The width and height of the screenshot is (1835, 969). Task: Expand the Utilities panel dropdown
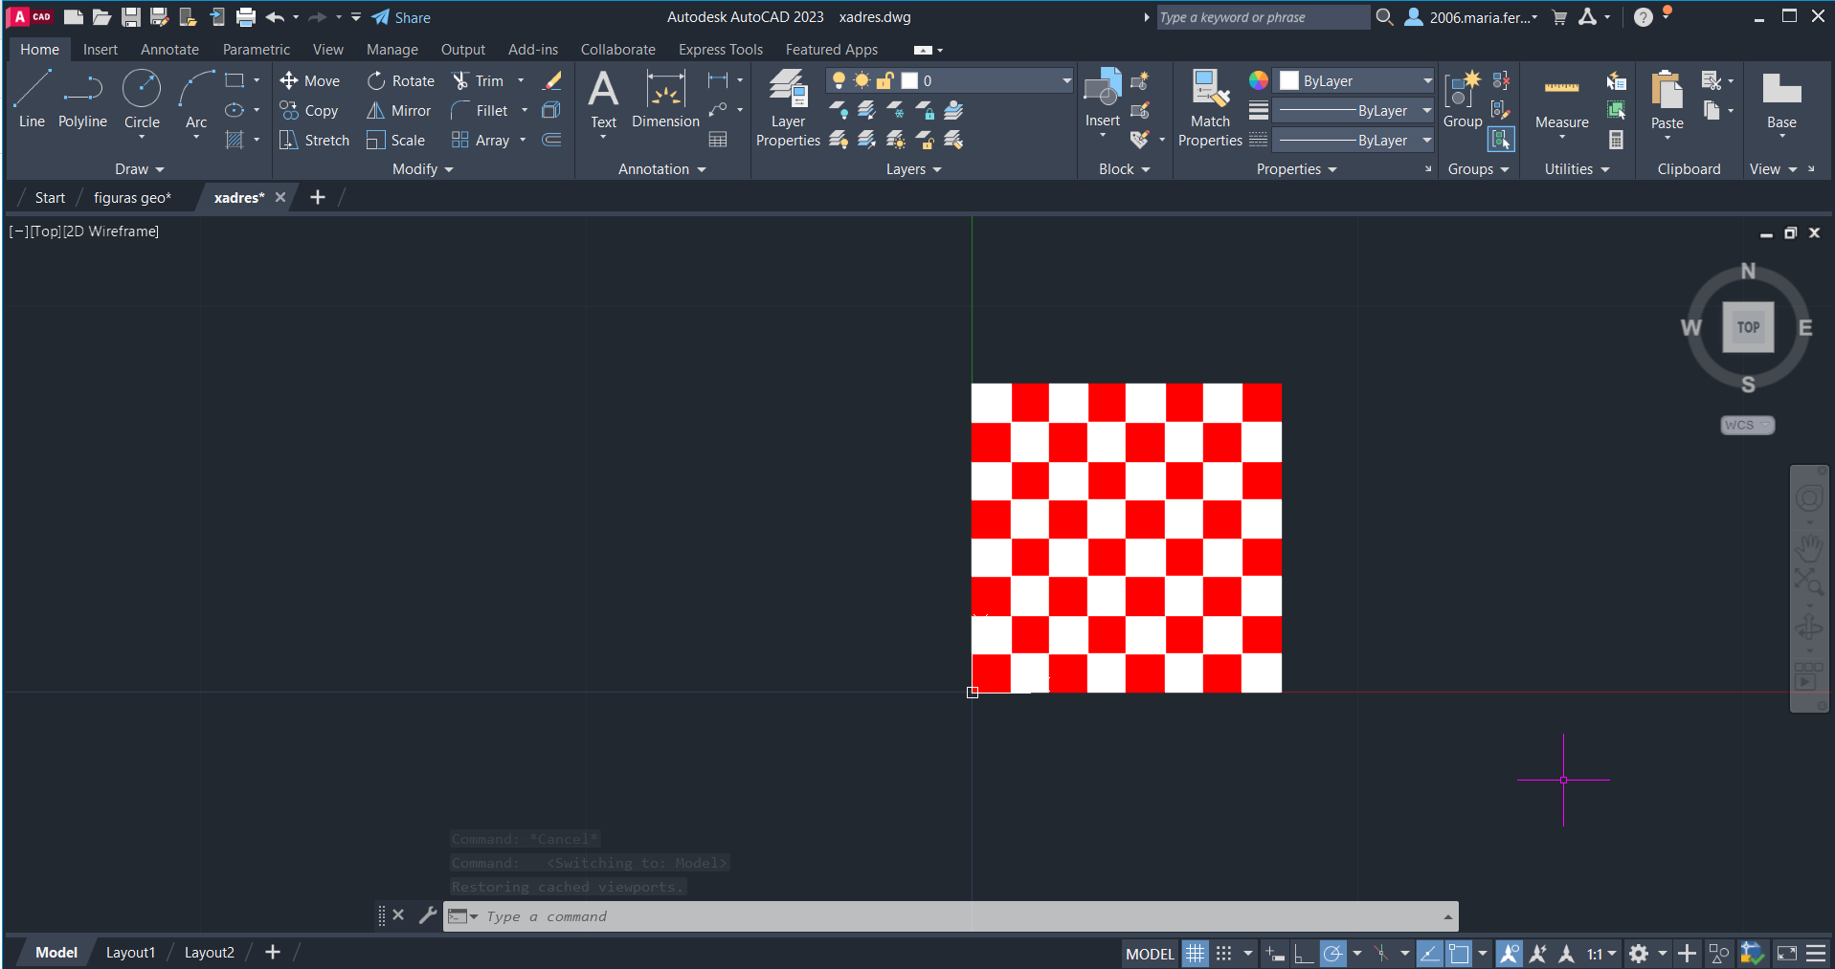point(1578,169)
